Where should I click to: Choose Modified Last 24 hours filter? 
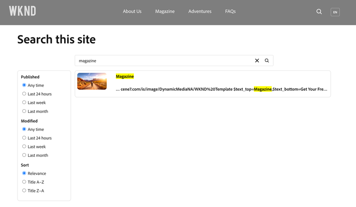click(24, 138)
